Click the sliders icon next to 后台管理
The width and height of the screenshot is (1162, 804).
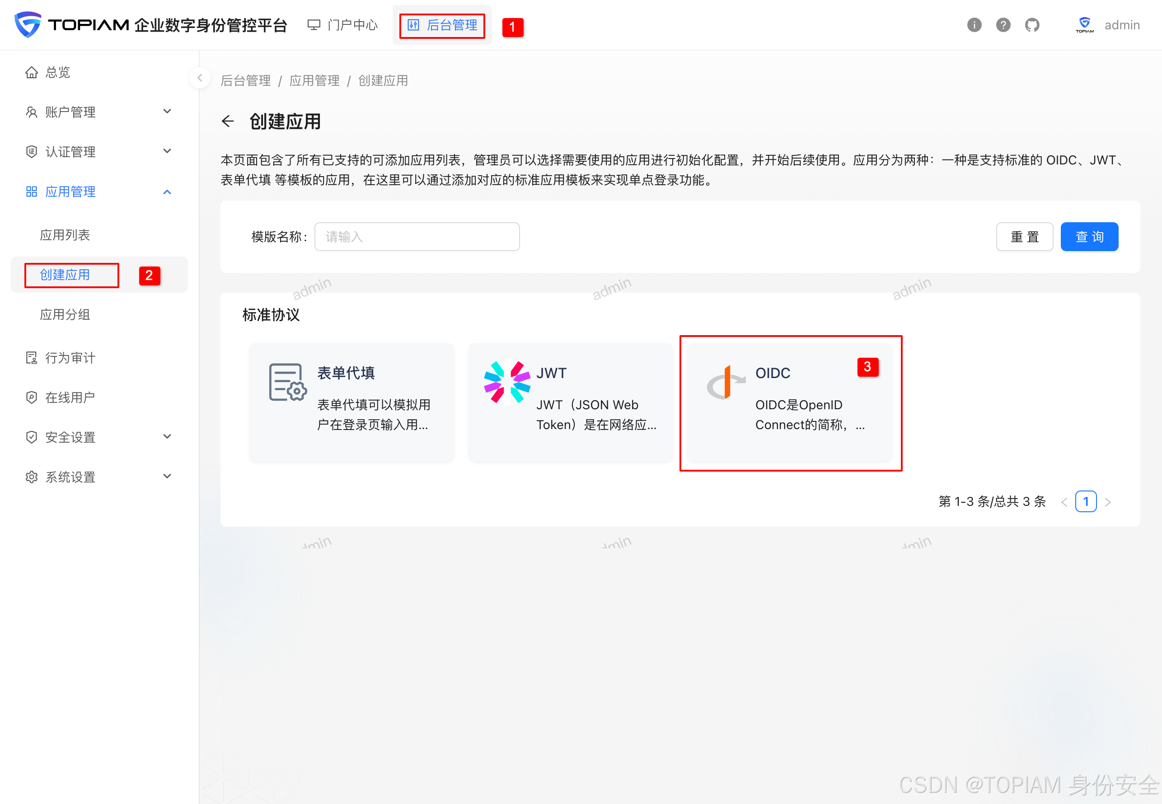[x=413, y=25]
